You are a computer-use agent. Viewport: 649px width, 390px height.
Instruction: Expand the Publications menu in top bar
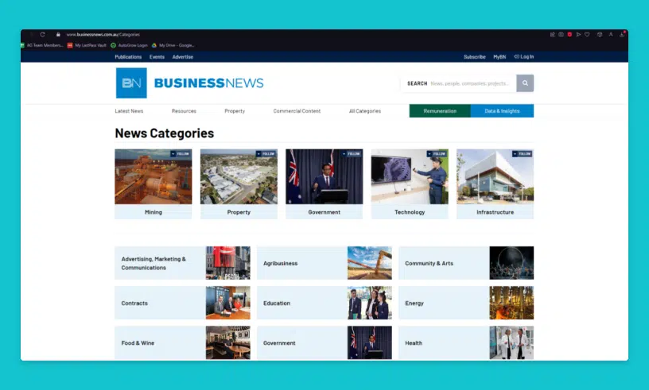click(128, 57)
